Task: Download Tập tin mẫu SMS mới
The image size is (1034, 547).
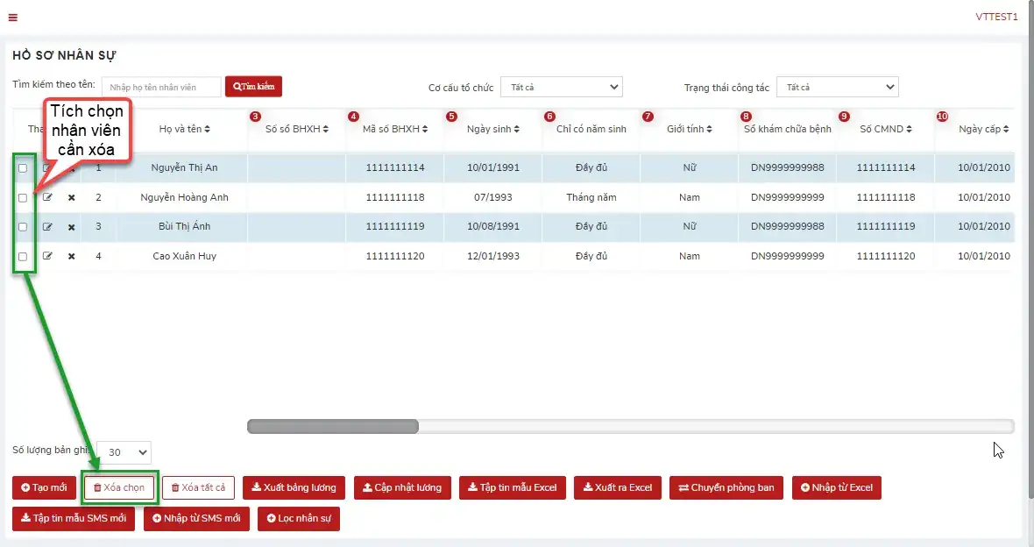Action: coord(74,519)
